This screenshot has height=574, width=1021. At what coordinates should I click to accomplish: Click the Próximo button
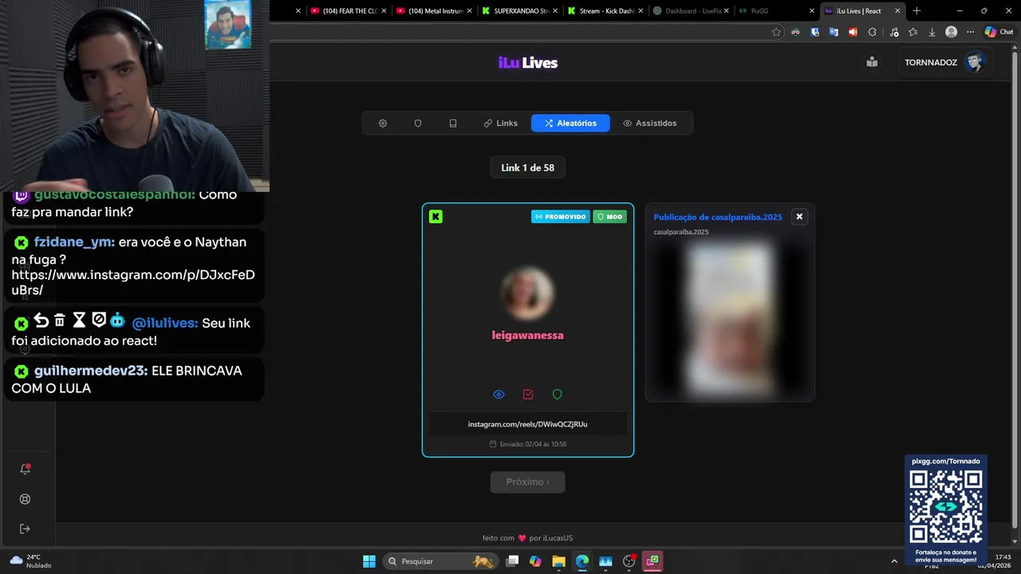(x=528, y=482)
